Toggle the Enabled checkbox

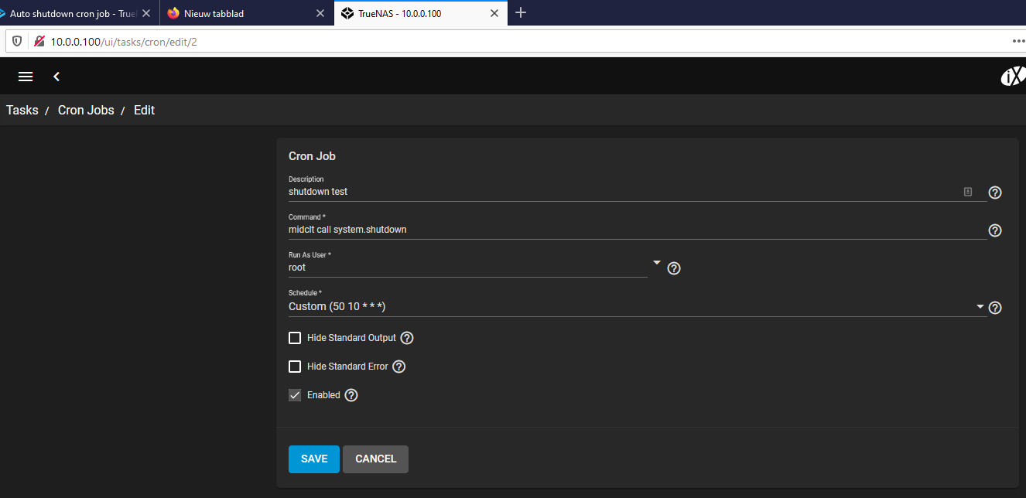(x=295, y=395)
